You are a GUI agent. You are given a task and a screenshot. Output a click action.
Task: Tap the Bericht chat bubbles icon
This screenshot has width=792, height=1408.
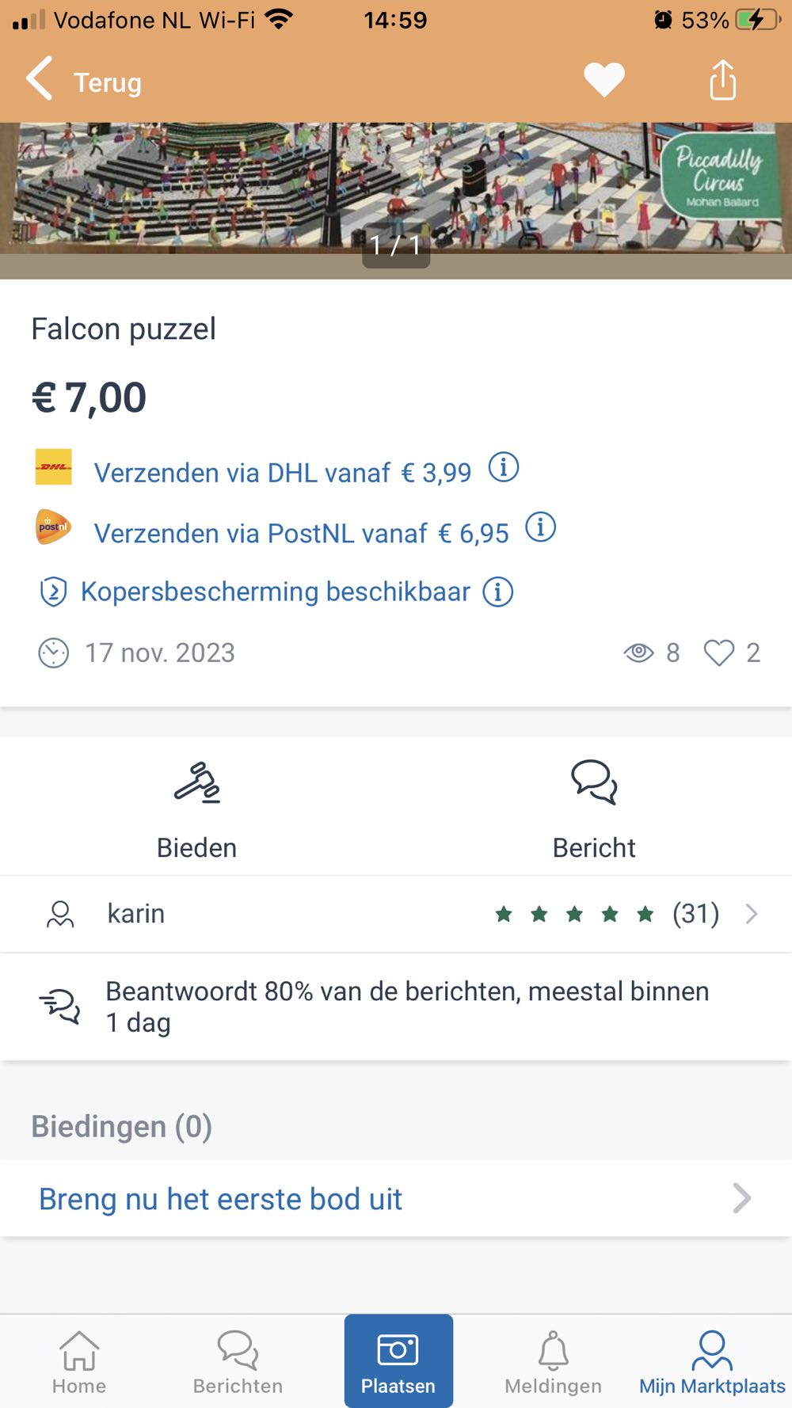594,783
